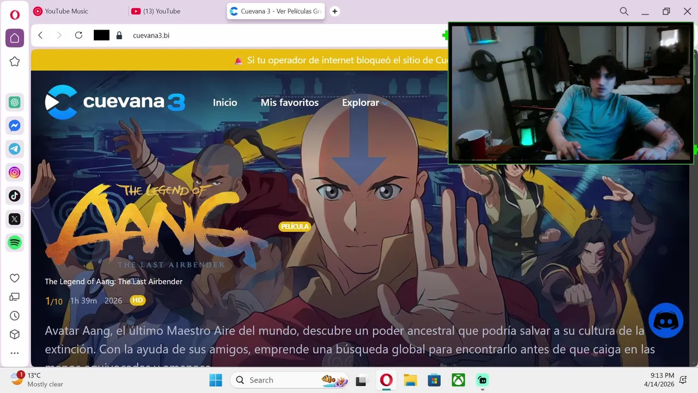Go back with the browser back arrow
Screen dimensions: 698x393
[40, 35]
